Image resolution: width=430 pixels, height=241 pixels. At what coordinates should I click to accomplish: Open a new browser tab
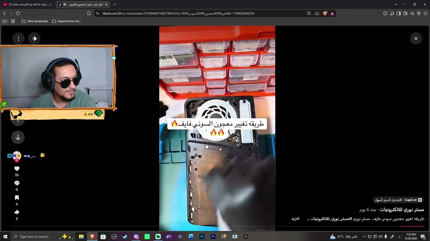tap(115, 4)
